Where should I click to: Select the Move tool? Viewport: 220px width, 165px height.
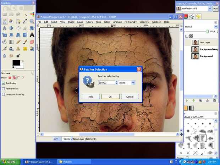point(11,28)
